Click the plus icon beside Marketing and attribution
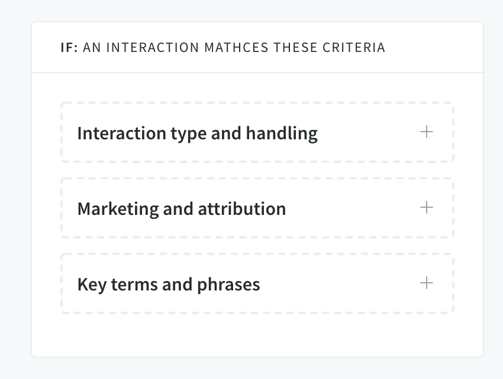This screenshot has width=503, height=379. (426, 208)
